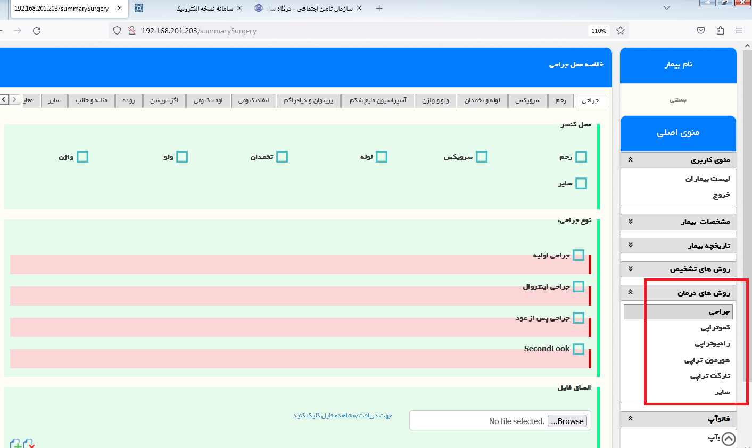The image size is (752, 448).
Task: Open the ولو و واژن tab
Action: 435,100
